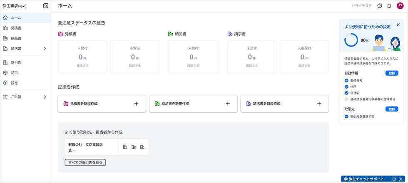Expand the ごみ箱 sidebar submenu arrow

point(45,97)
